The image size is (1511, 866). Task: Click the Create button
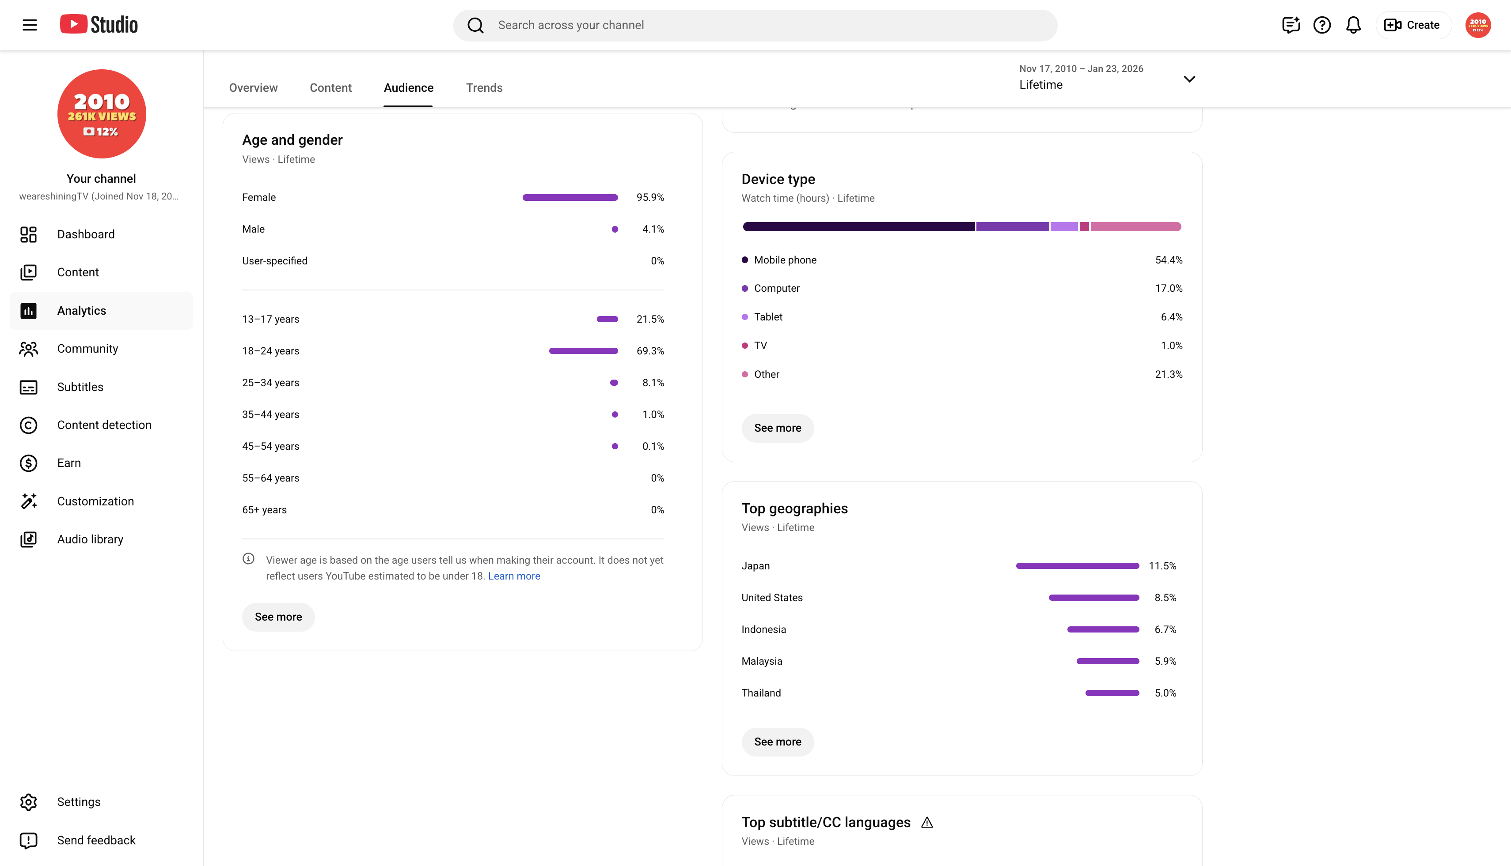(x=1413, y=25)
